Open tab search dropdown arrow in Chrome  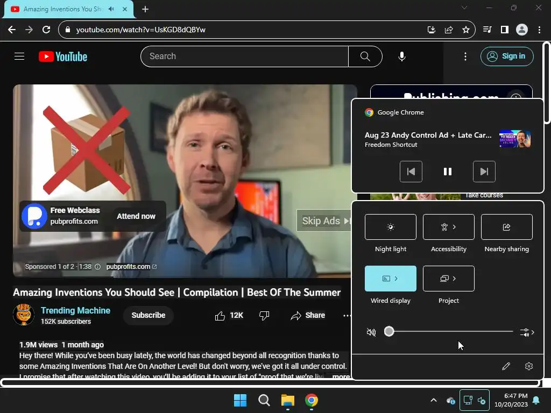click(464, 8)
